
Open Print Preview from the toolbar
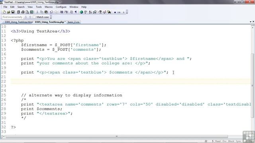click(x=27, y=12)
